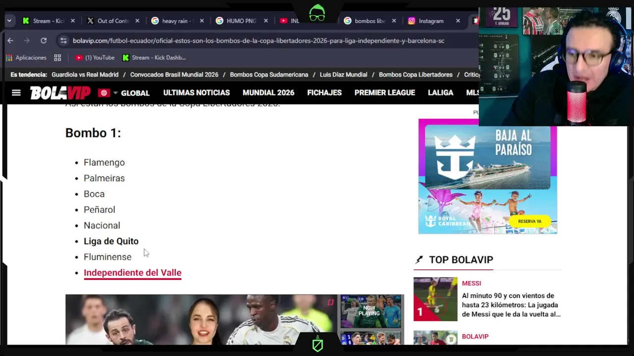Open the Aplicaciones bookmarks shortcut
634x356 pixels.
coord(26,57)
